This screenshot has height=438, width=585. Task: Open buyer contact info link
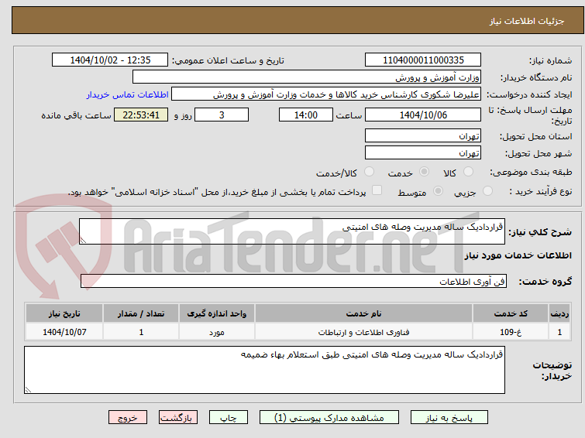(x=128, y=94)
